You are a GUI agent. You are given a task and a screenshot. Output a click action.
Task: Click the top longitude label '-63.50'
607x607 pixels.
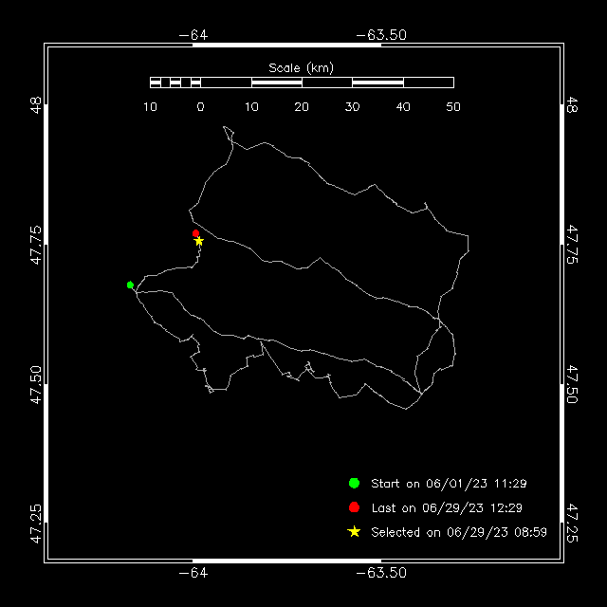point(381,35)
